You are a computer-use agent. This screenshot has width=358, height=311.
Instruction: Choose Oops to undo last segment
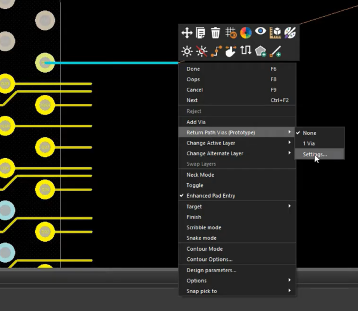[x=237, y=79]
